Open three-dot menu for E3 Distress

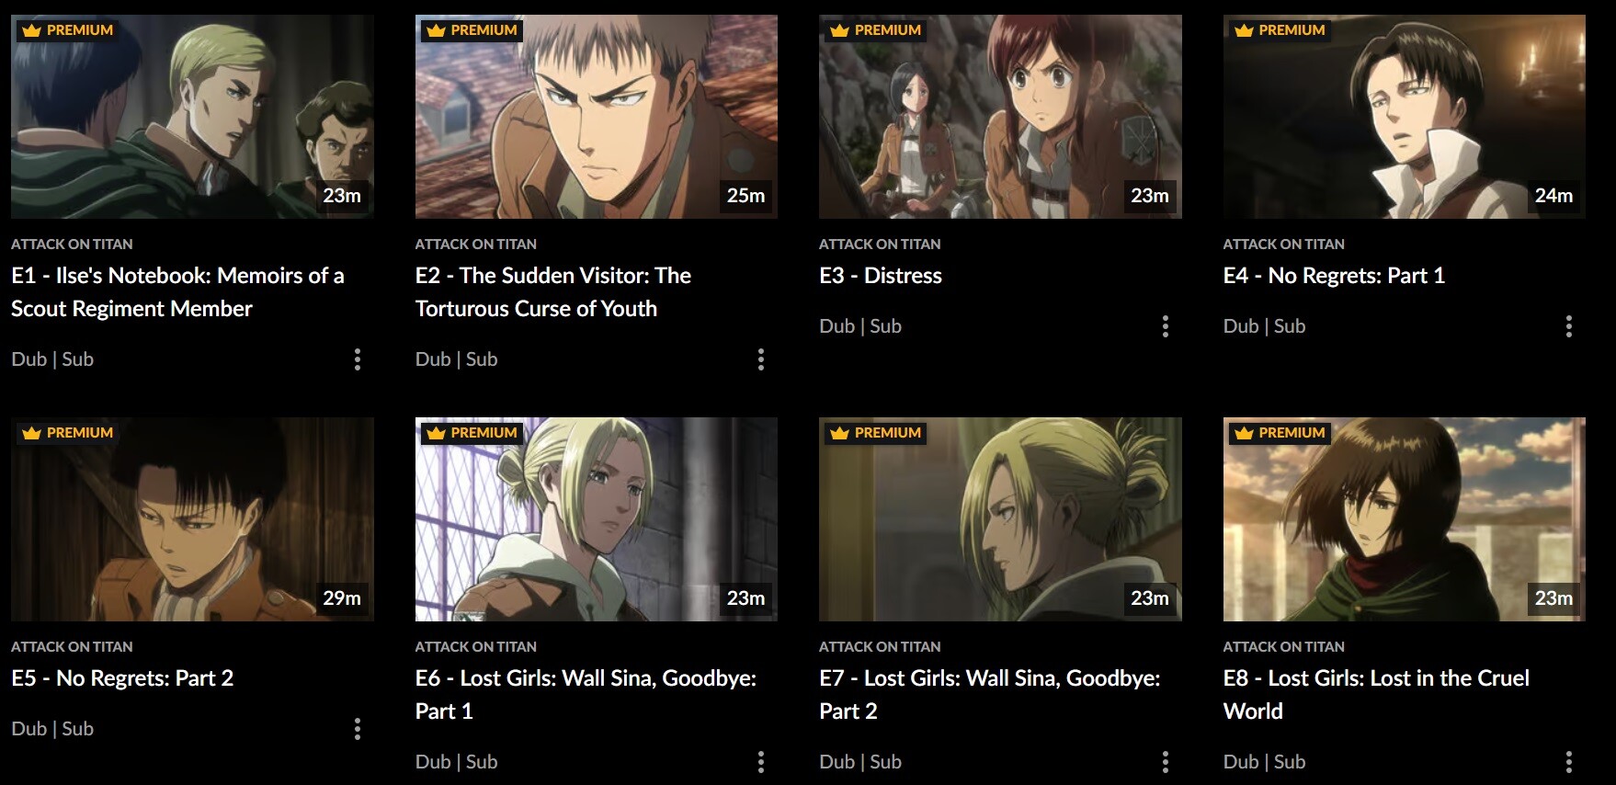pos(1166,326)
